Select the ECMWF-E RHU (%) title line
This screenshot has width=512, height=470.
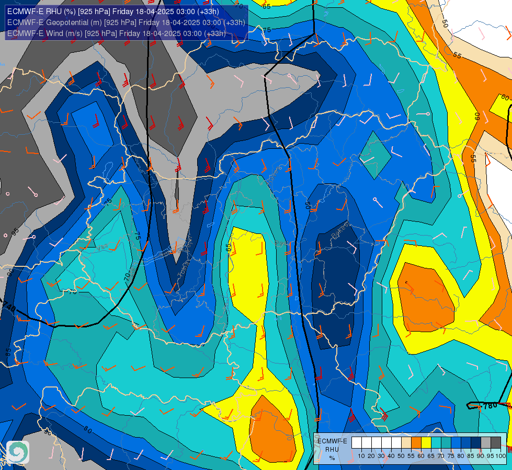click(113, 11)
